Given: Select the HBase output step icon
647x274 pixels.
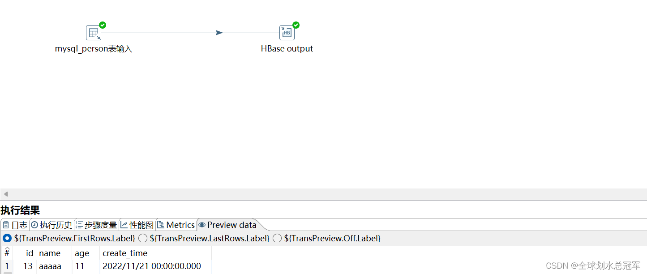Looking at the screenshot, I should (287, 32).
